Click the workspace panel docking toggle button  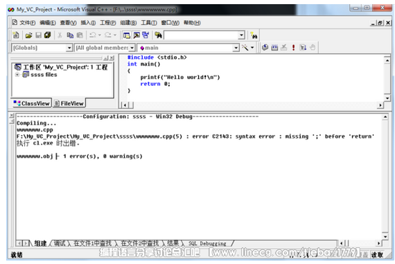[106, 58]
